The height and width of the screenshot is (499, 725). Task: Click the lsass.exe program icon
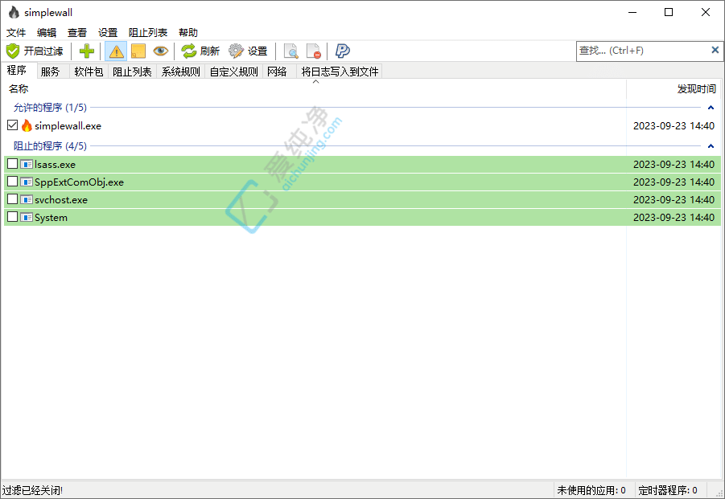coord(27,165)
